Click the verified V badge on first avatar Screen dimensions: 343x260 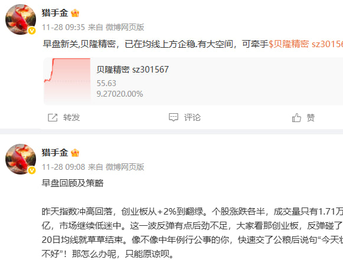coord(32,31)
